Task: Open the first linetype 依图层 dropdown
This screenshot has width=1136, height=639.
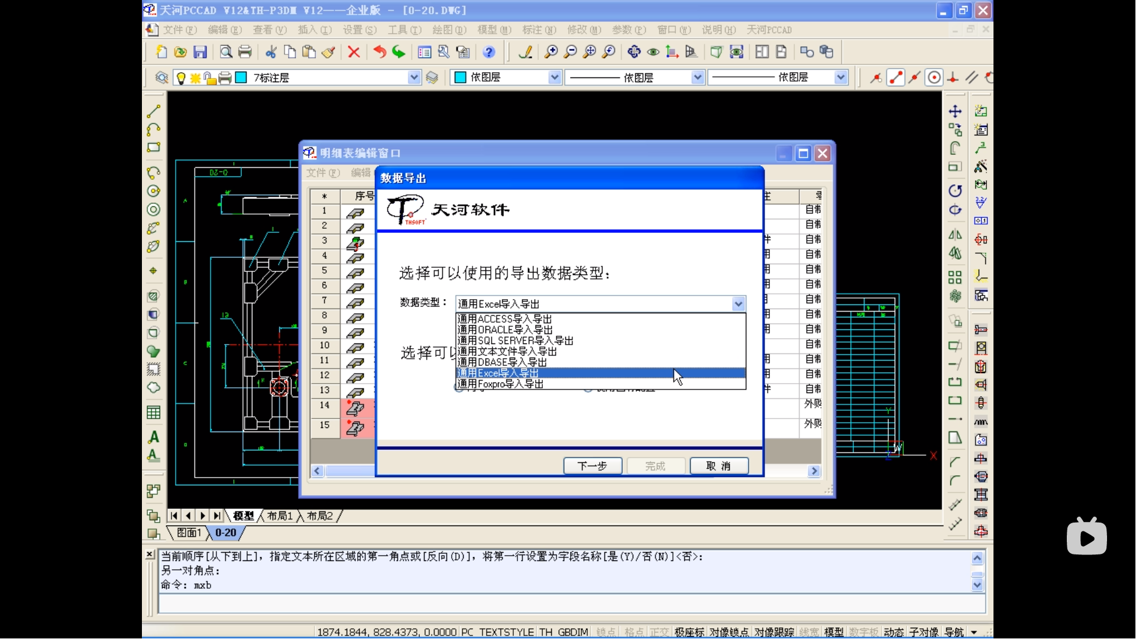Action: [x=698, y=77]
